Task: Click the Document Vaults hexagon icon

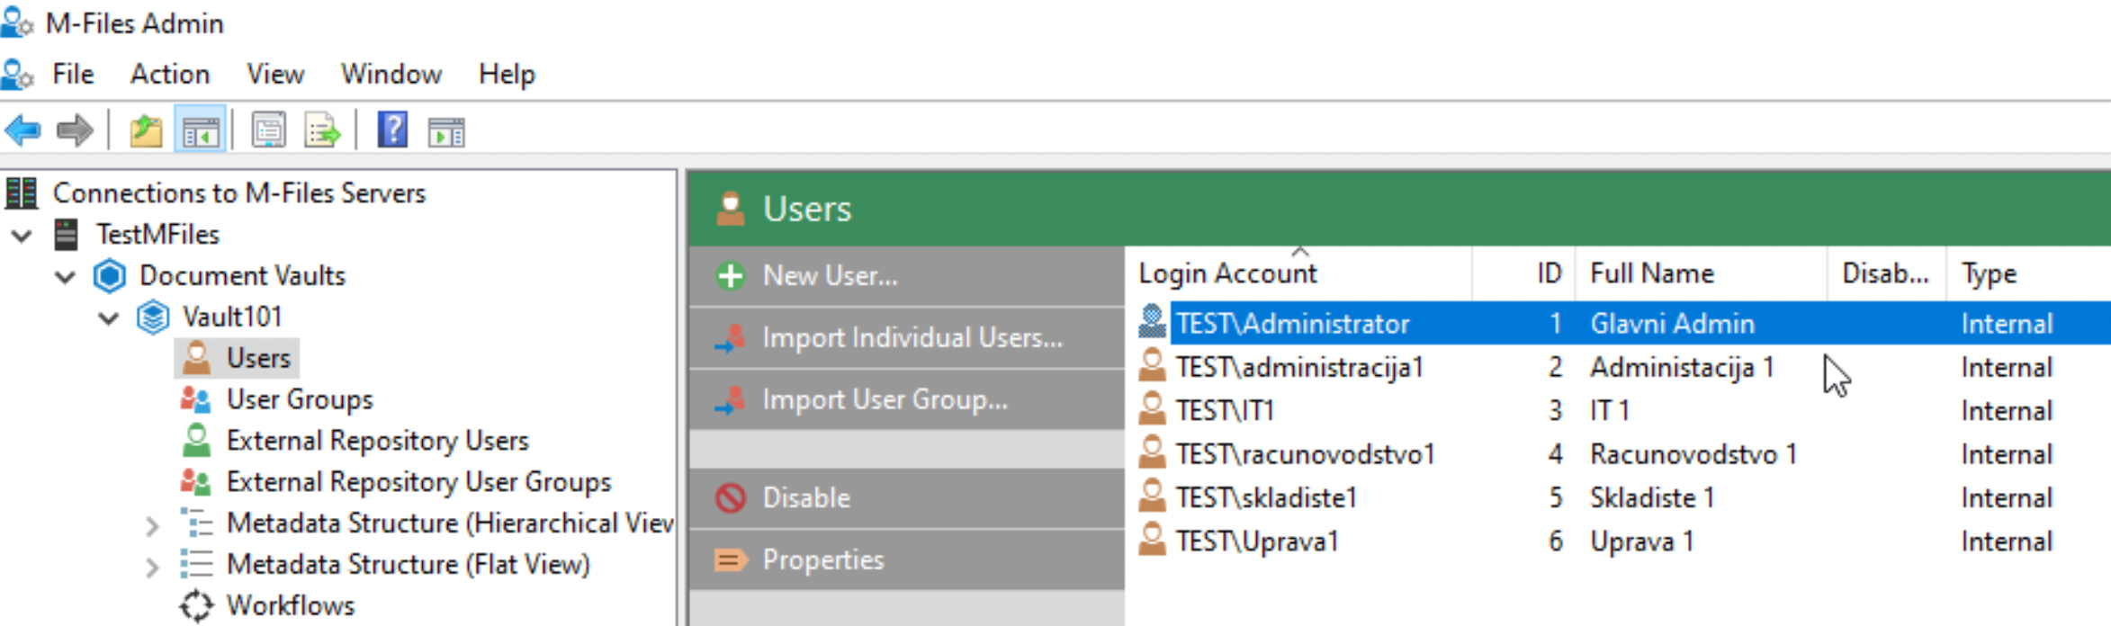Action: pos(109,275)
